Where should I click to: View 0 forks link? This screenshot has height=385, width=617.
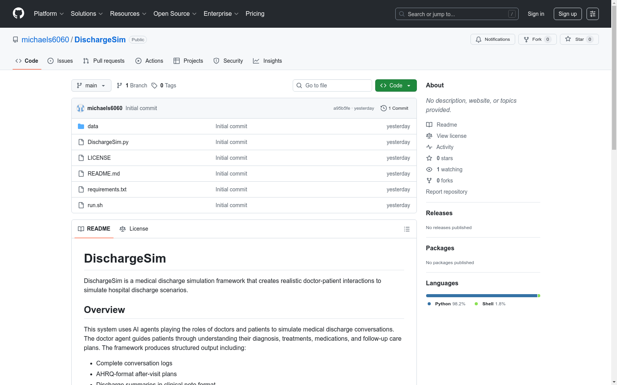point(440,181)
